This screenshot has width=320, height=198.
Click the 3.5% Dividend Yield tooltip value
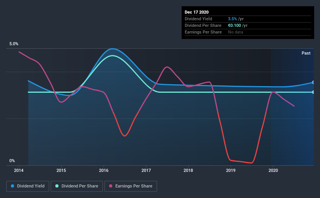(x=232, y=19)
